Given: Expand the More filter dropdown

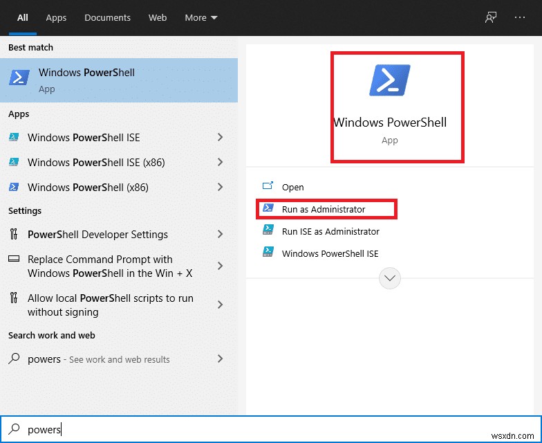Looking at the screenshot, I should tap(201, 17).
